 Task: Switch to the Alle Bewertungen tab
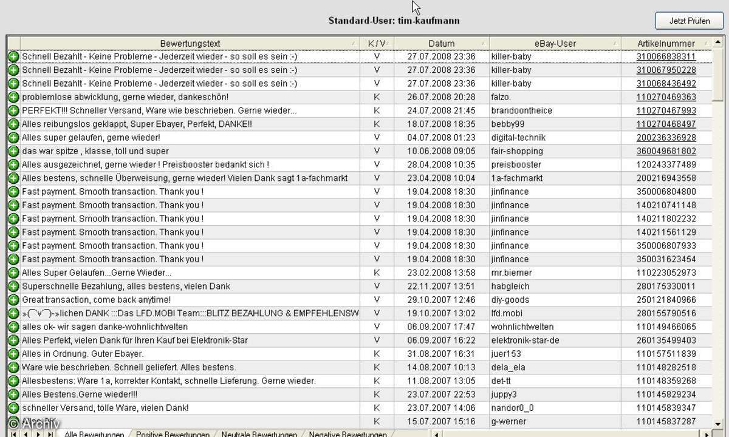coord(94,434)
